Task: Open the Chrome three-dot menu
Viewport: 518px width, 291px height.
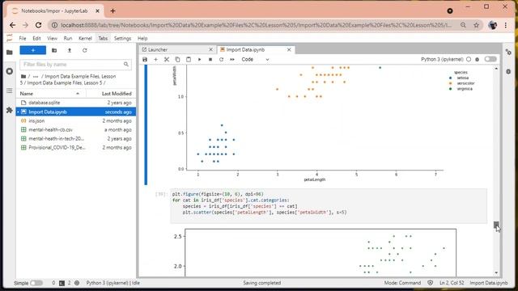Action: tap(505, 25)
